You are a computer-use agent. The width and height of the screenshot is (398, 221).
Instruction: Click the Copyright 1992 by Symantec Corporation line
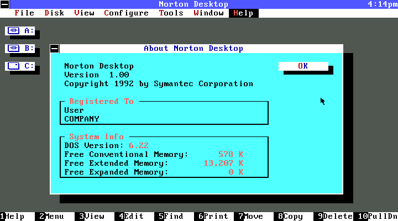point(159,84)
